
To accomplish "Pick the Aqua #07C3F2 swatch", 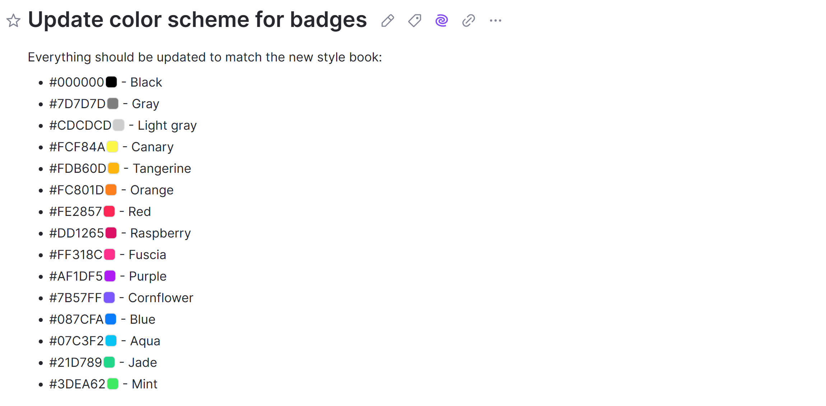I will pyautogui.click(x=111, y=341).
